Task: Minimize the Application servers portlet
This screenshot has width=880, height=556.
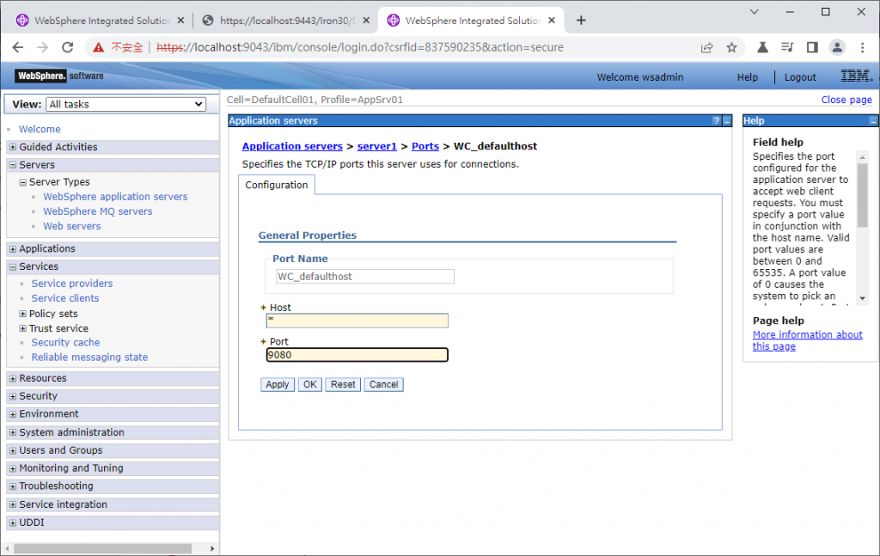Action: click(x=727, y=121)
